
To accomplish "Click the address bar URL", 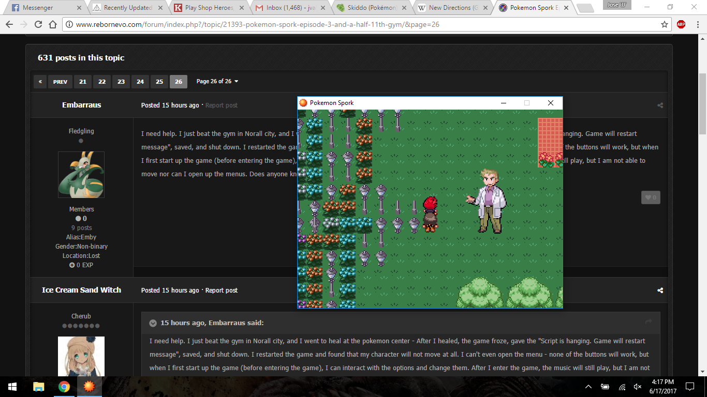I will coord(258,24).
